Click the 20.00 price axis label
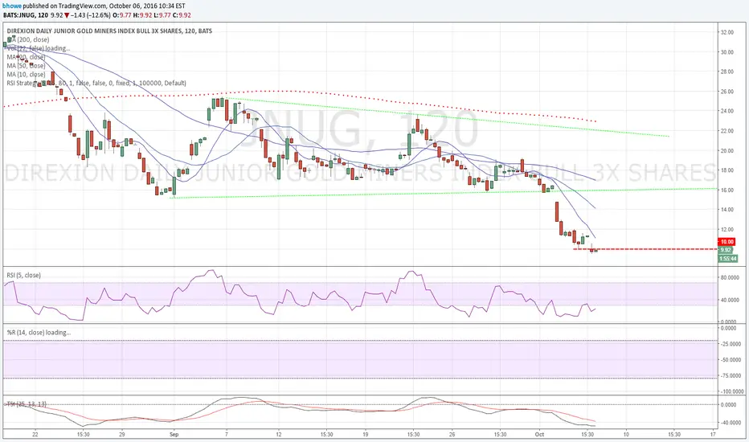 pyautogui.click(x=727, y=150)
